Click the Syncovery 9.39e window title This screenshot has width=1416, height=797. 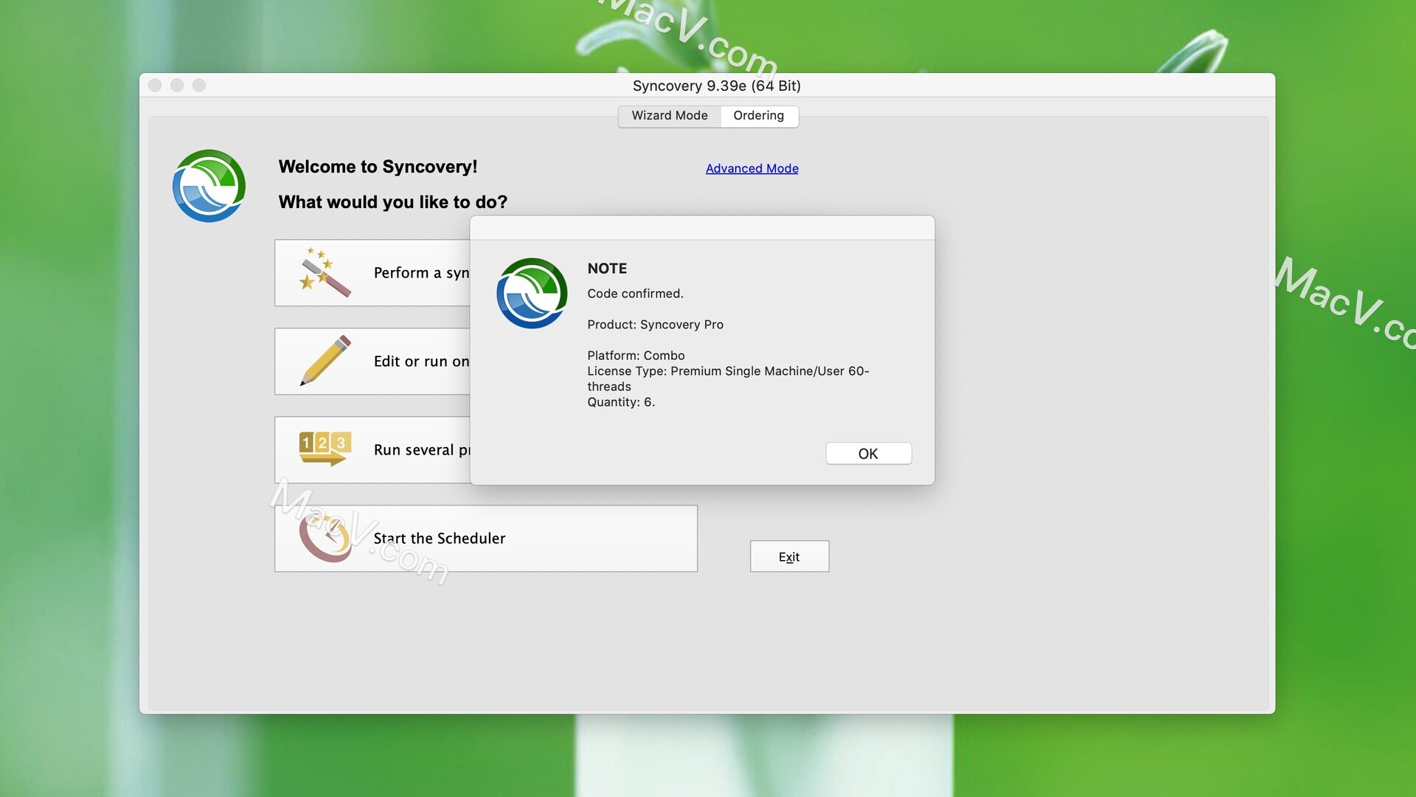[x=716, y=86]
